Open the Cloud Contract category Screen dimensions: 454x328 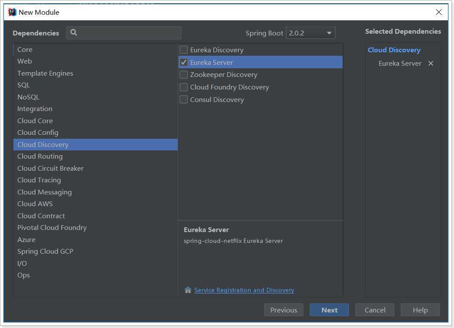point(95,216)
